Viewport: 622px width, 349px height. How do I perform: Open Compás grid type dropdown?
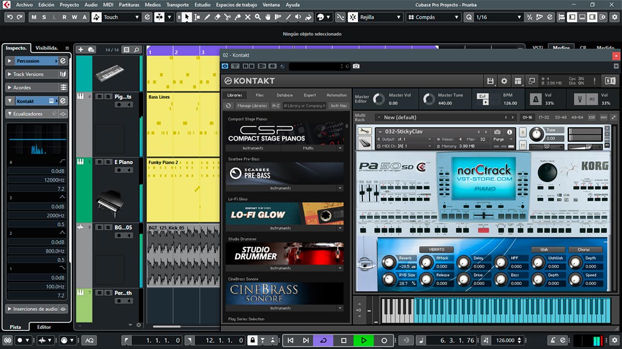tap(433, 17)
